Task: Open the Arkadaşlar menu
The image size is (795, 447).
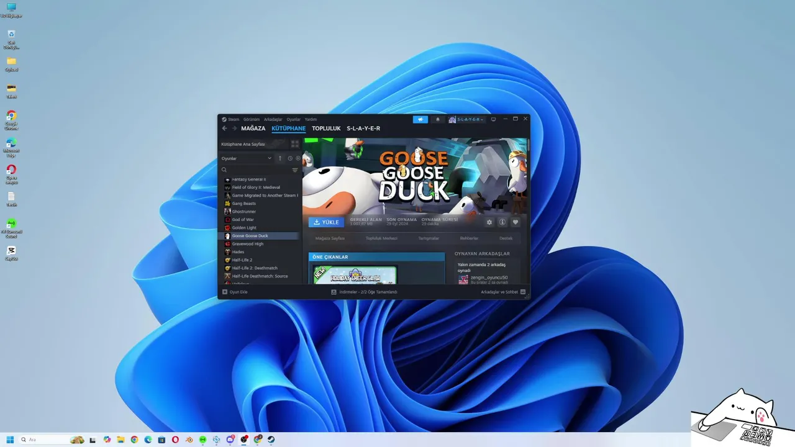Action: click(273, 119)
